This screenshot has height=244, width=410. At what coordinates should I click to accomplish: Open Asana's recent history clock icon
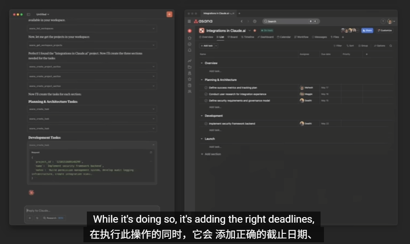pyautogui.click(x=255, y=21)
